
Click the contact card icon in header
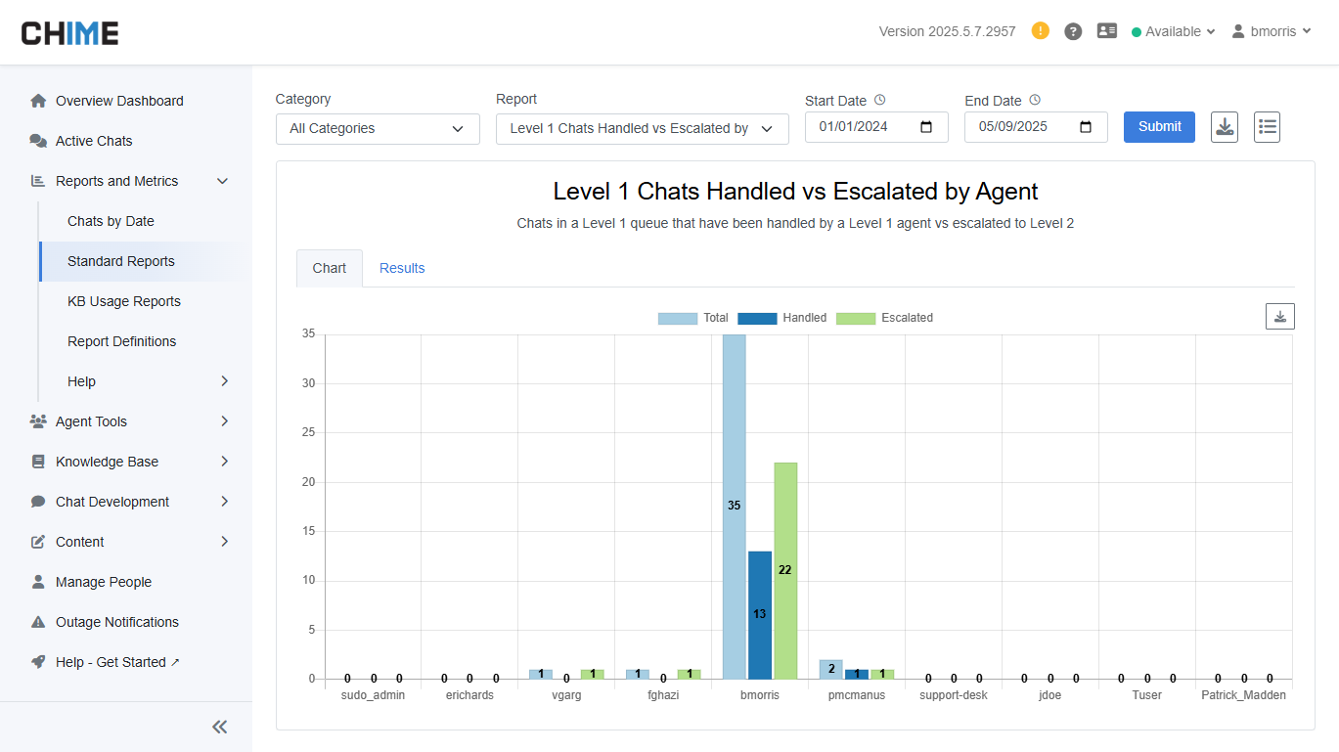point(1107,31)
